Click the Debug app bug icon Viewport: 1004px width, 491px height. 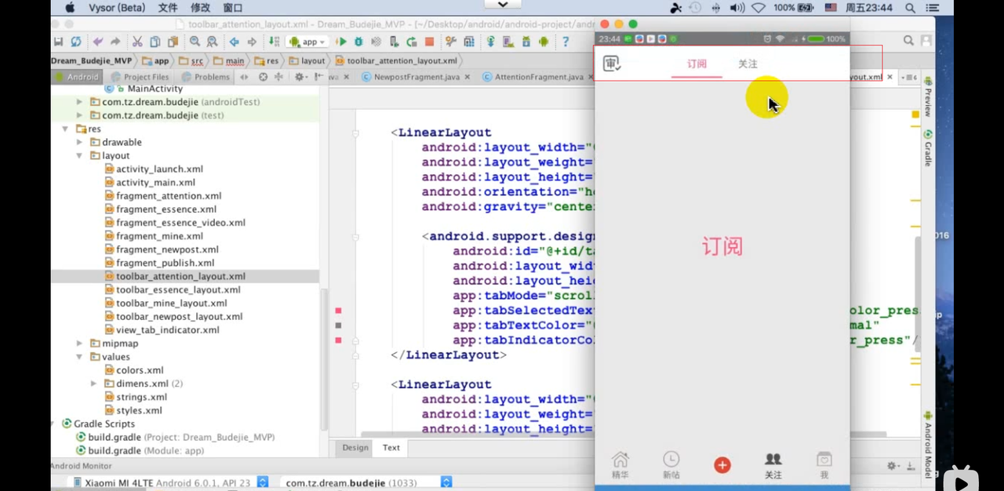coord(358,42)
